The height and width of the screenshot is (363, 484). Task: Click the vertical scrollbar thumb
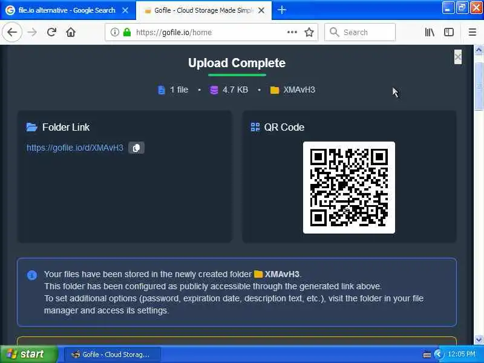pyautogui.click(x=479, y=86)
